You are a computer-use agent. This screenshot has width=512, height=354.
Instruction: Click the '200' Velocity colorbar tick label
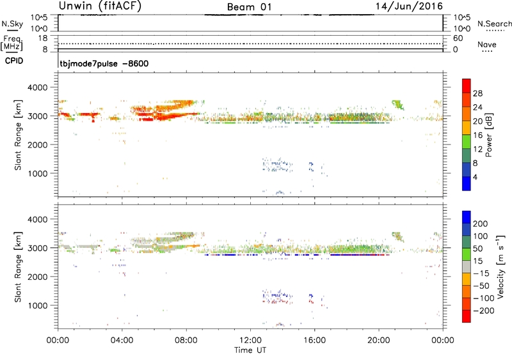481,224
